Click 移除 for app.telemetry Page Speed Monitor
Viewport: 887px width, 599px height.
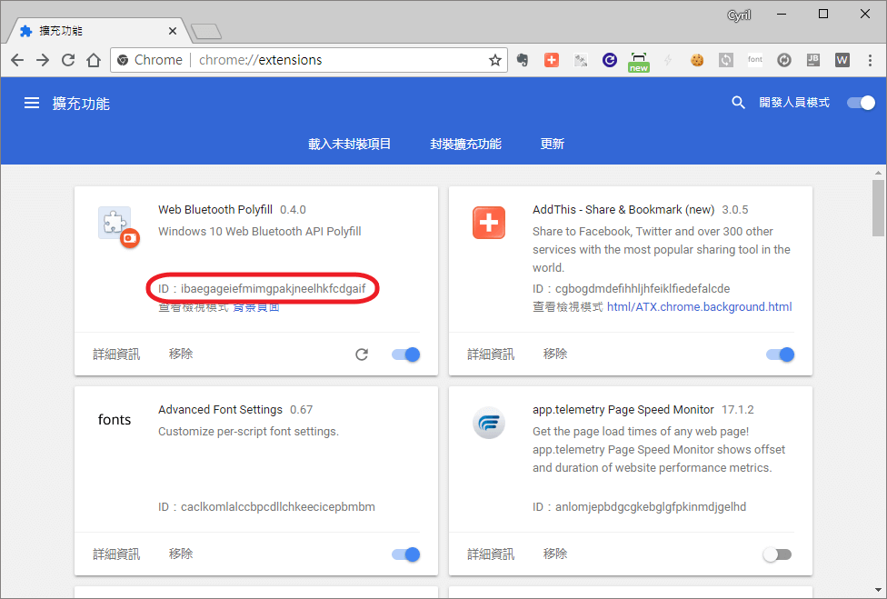(x=555, y=554)
